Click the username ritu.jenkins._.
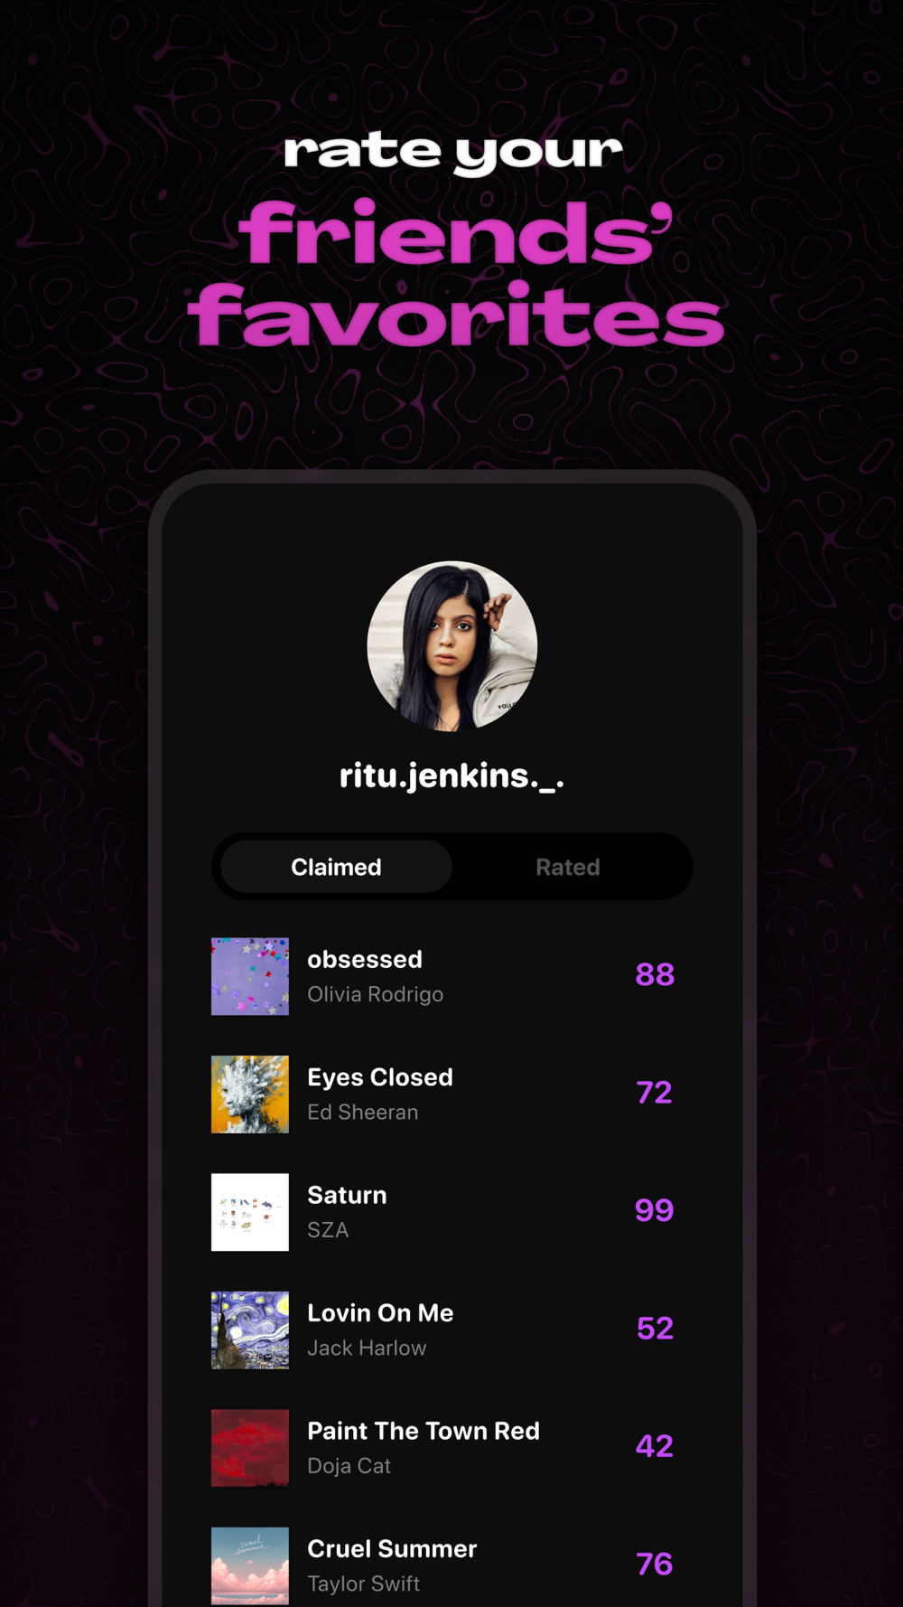Viewport: 903px width, 1607px height. pos(451,775)
